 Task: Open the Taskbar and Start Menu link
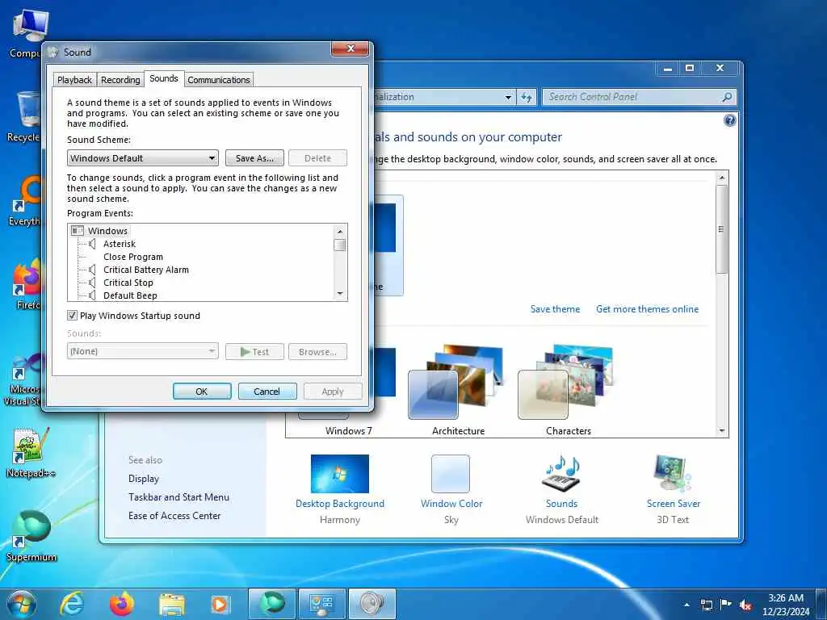178,497
